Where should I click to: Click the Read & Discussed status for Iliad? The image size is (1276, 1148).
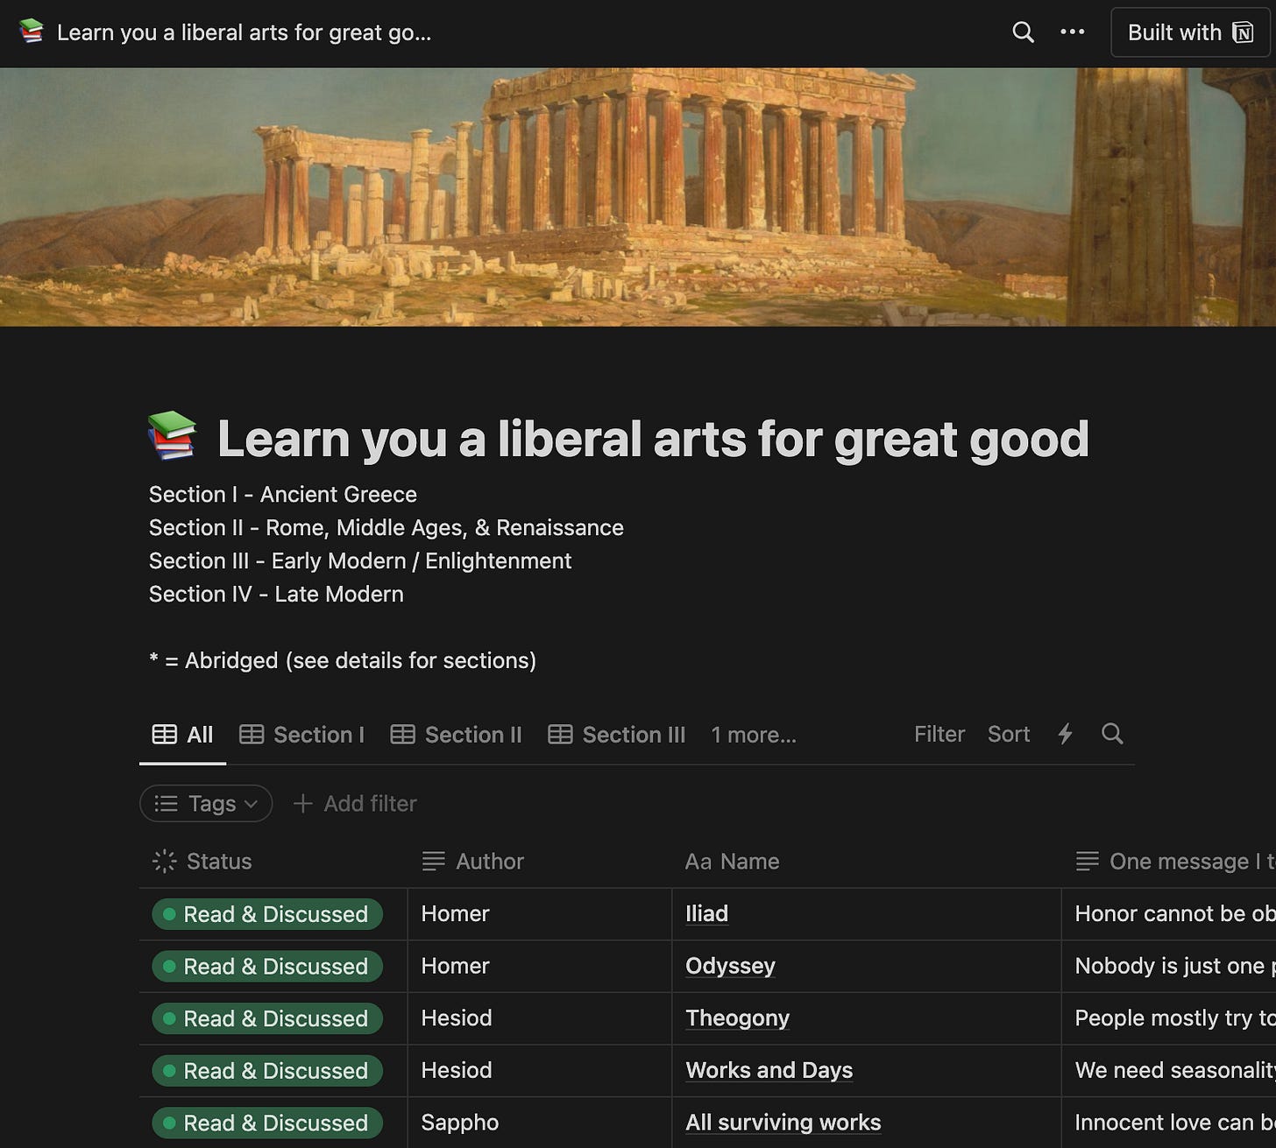point(267,914)
